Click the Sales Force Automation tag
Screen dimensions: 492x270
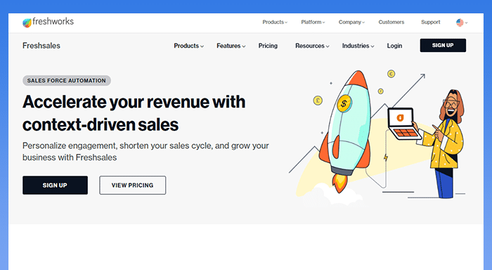67,81
